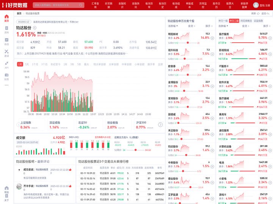Screen dimensions: 273x204
Task: Open the 资料 sidebar icon
Action: [x=6, y=28]
